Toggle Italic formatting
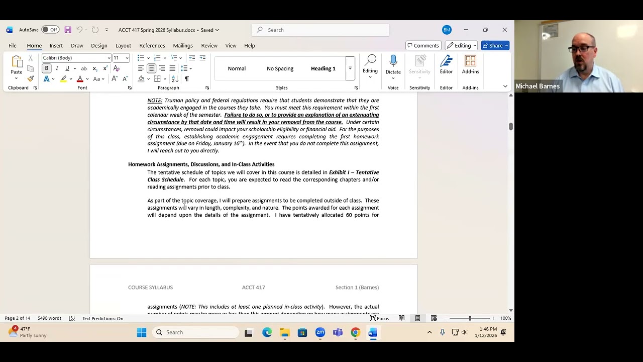 (x=57, y=68)
